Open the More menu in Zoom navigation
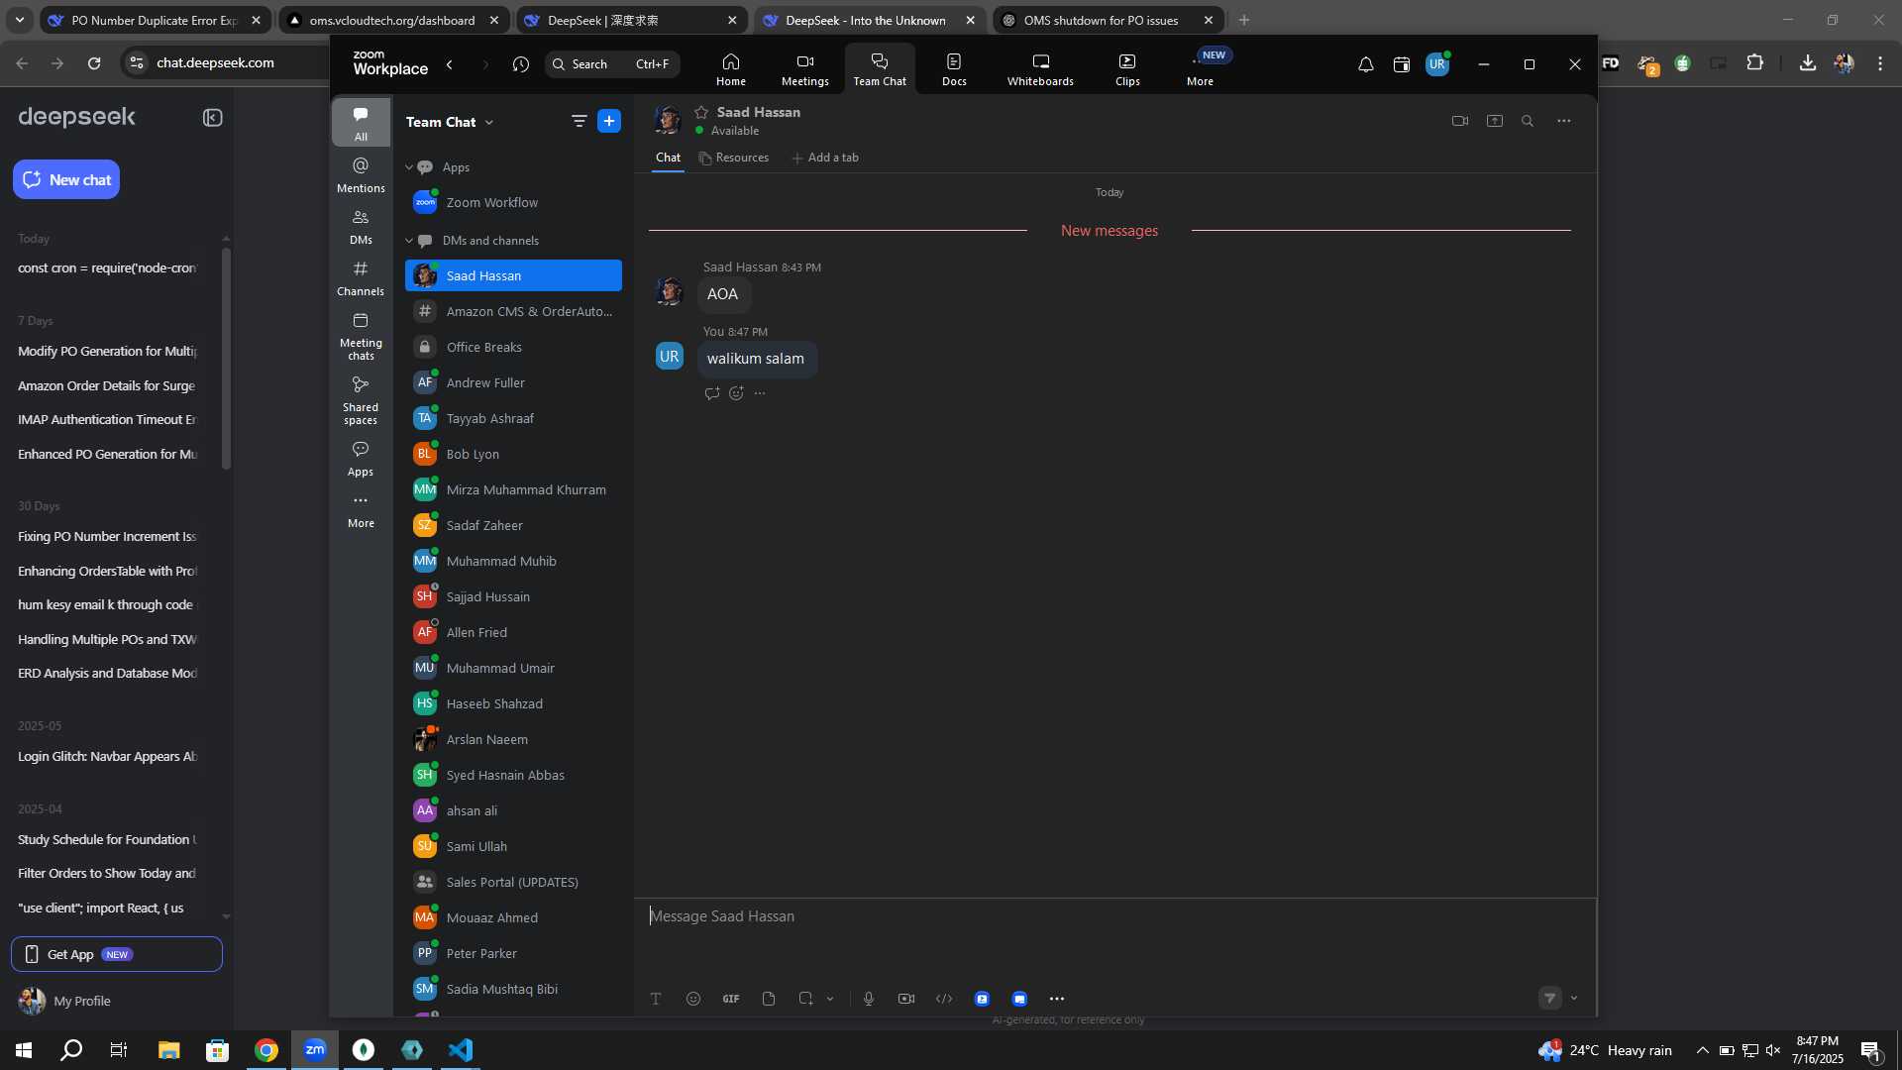 click(x=1200, y=69)
